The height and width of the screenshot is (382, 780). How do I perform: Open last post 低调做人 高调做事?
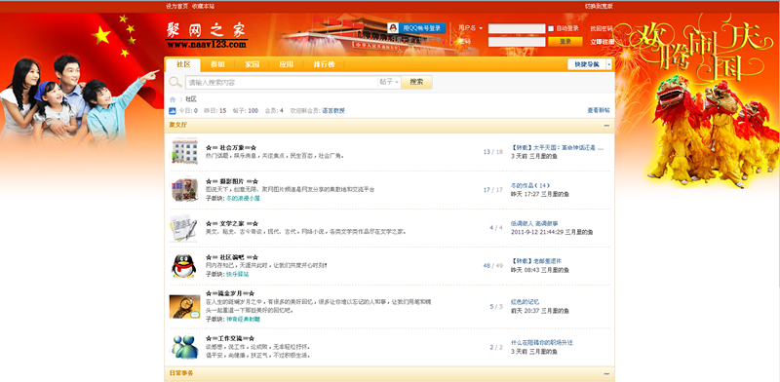pyautogui.click(x=534, y=223)
